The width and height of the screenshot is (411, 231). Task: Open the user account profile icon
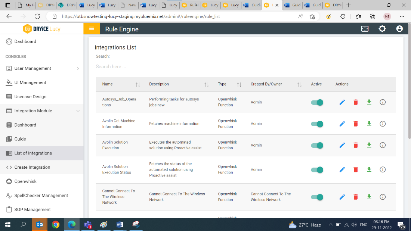[x=399, y=29]
